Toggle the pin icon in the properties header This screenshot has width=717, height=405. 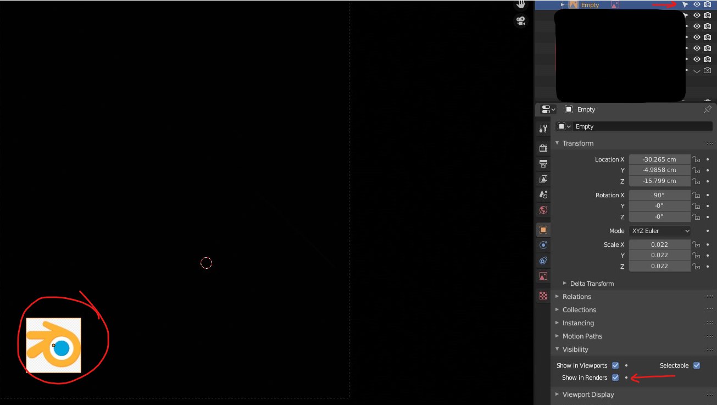tap(708, 109)
